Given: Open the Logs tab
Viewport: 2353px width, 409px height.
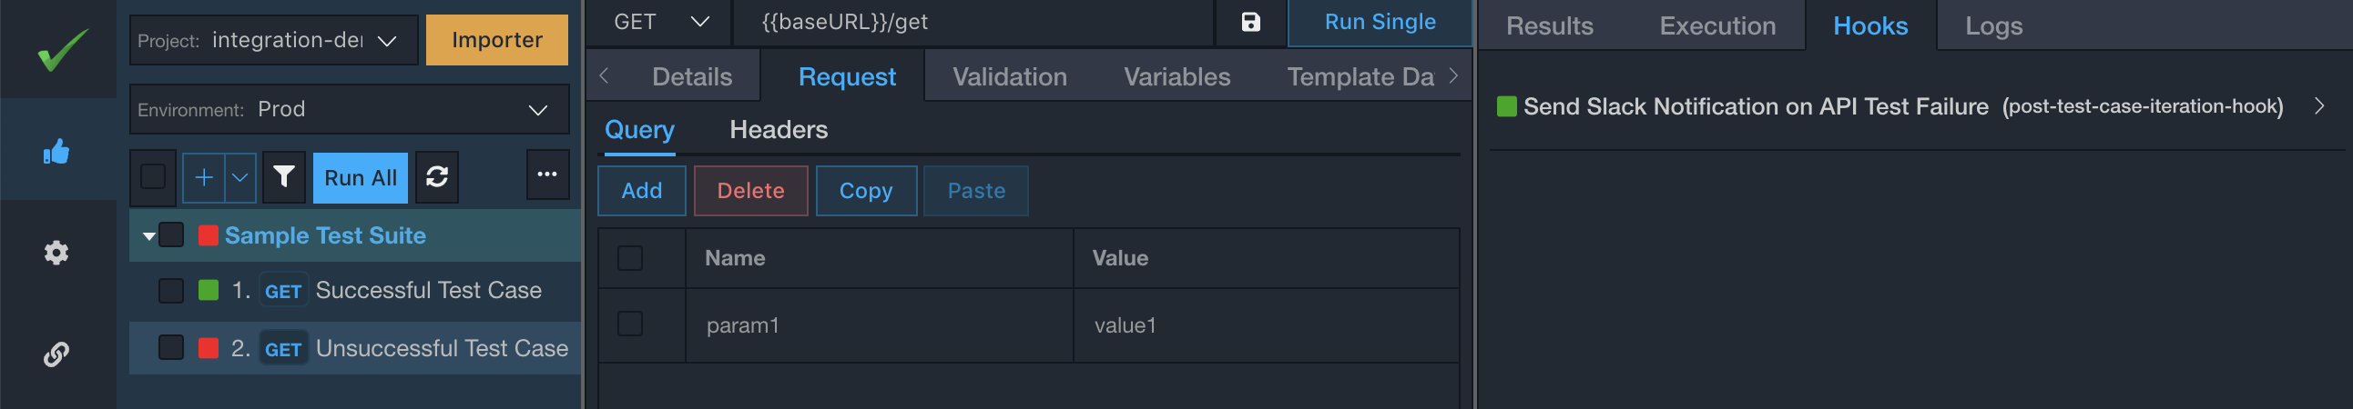Looking at the screenshot, I should (x=1993, y=25).
